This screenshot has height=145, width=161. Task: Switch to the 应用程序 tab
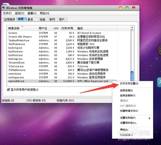10,20
